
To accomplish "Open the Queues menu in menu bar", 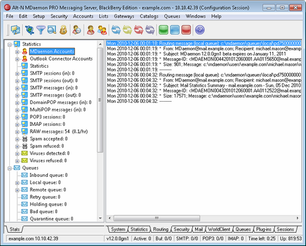I will [x=172, y=16].
